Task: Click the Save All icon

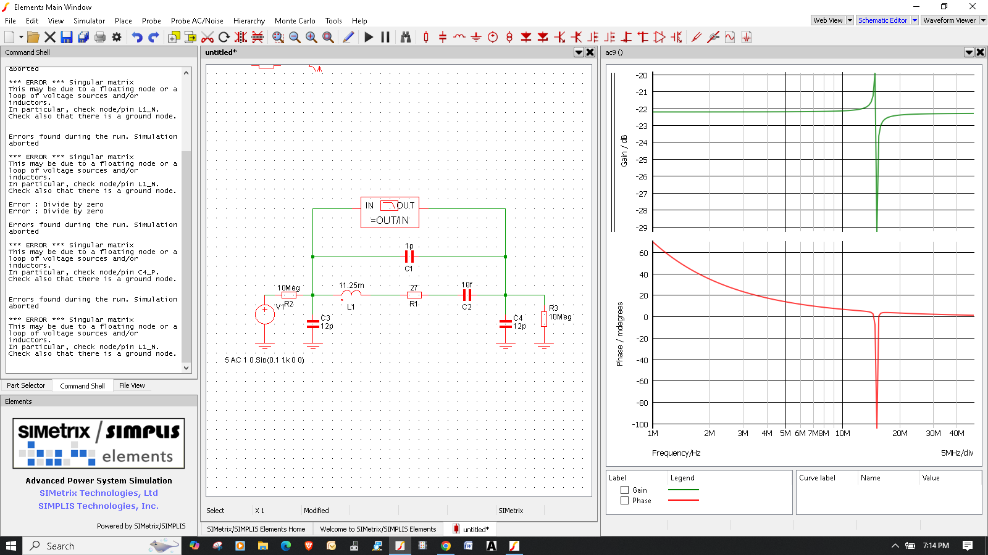Action: (x=83, y=37)
